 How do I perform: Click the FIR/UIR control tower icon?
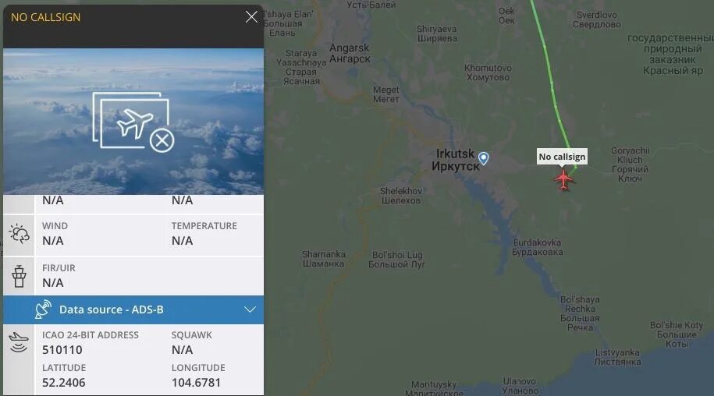pyautogui.click(x=19, y=276)
